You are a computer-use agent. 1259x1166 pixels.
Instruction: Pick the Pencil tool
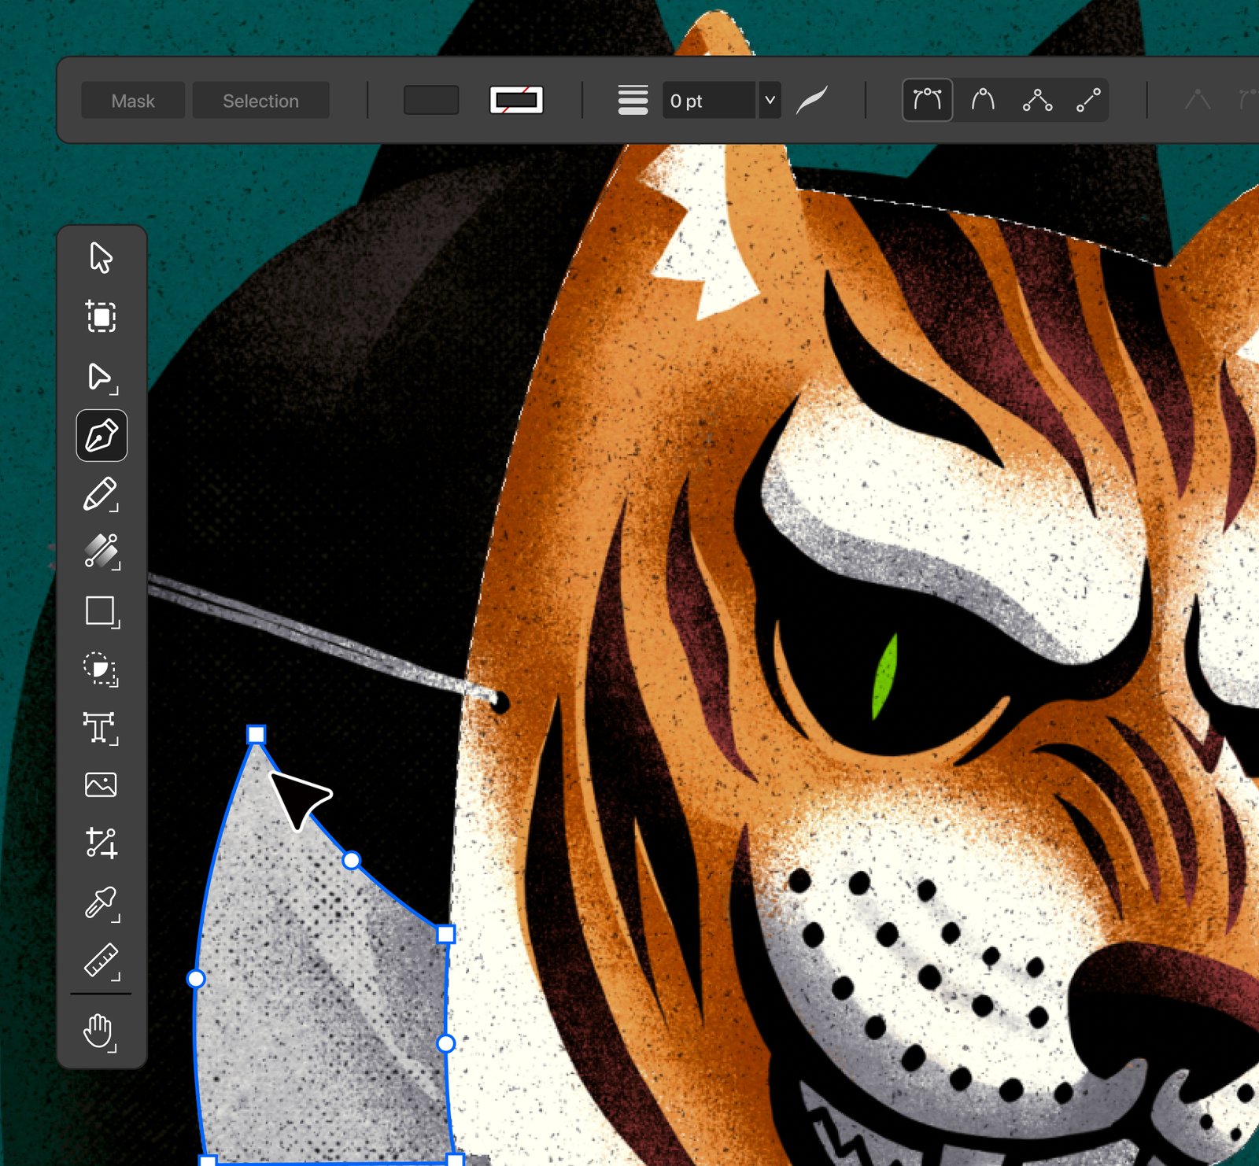101,494
